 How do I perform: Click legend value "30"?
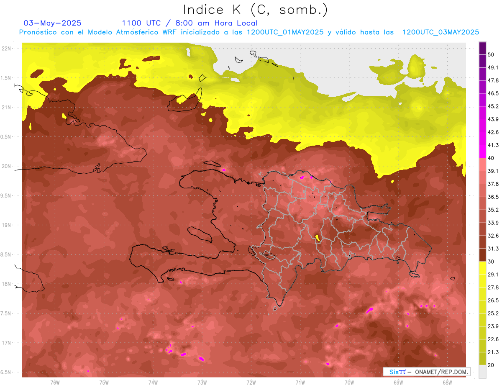[x=491, y=262]
